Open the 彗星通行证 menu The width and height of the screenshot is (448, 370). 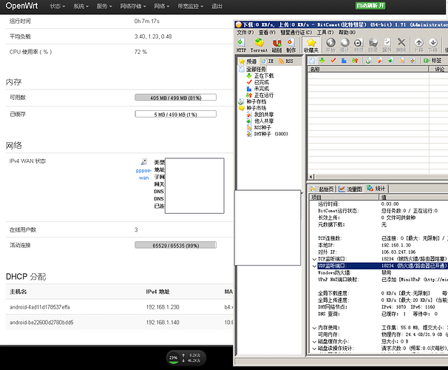coord(296,33)
